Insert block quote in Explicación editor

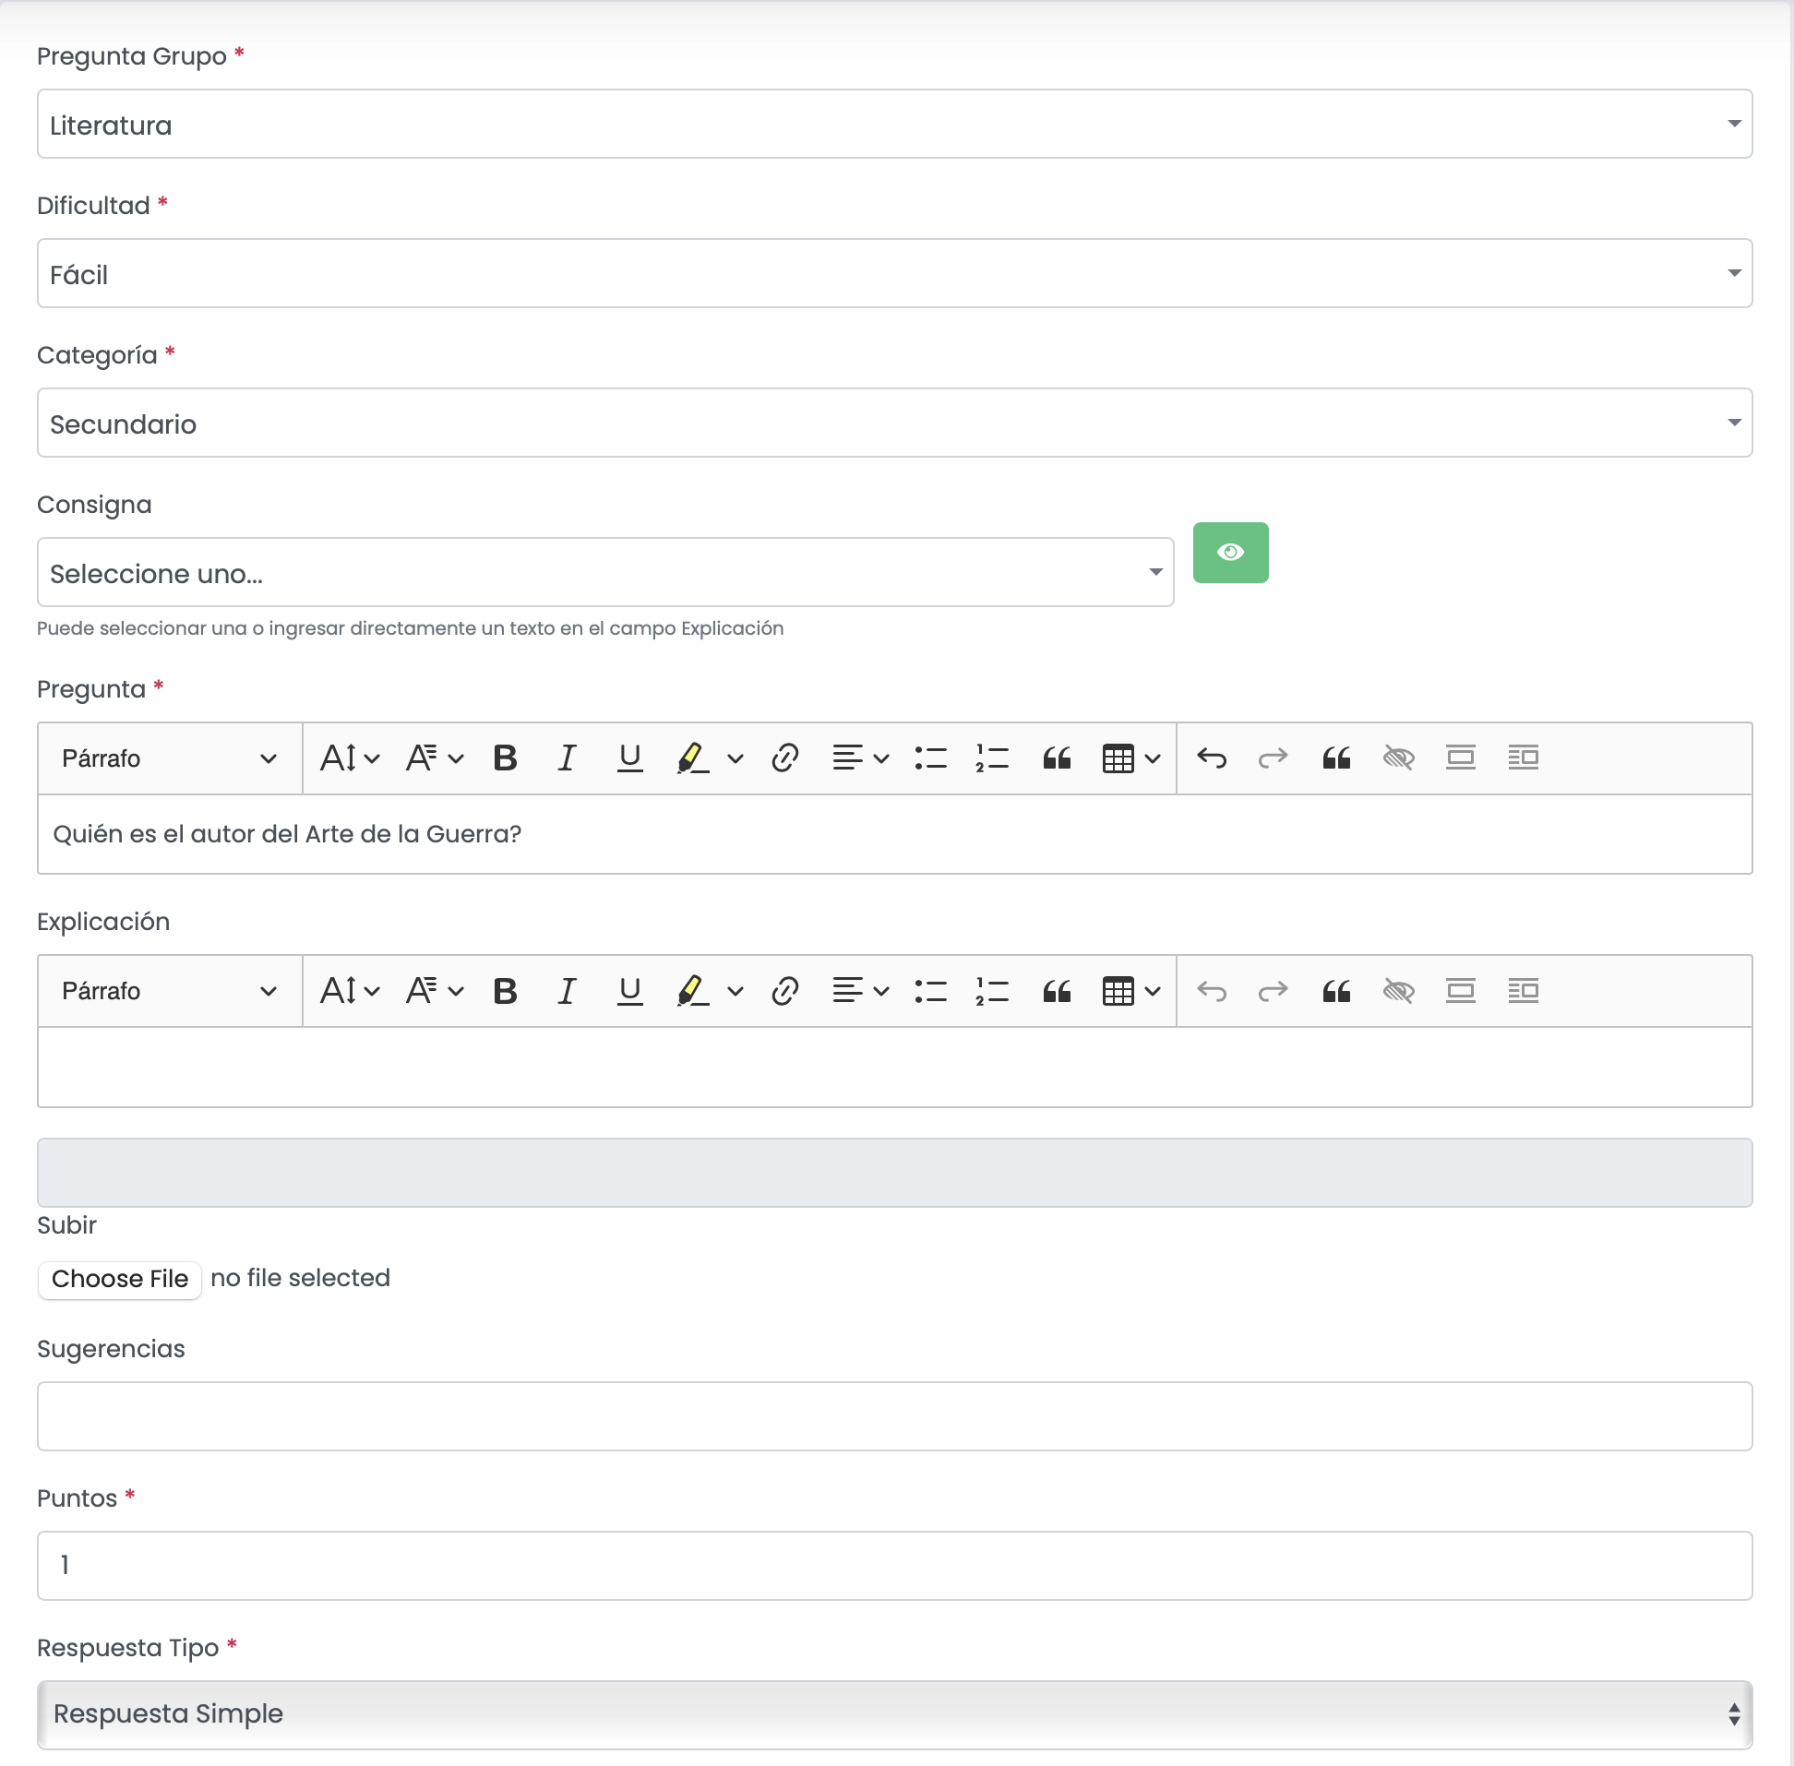[1057, 992]
